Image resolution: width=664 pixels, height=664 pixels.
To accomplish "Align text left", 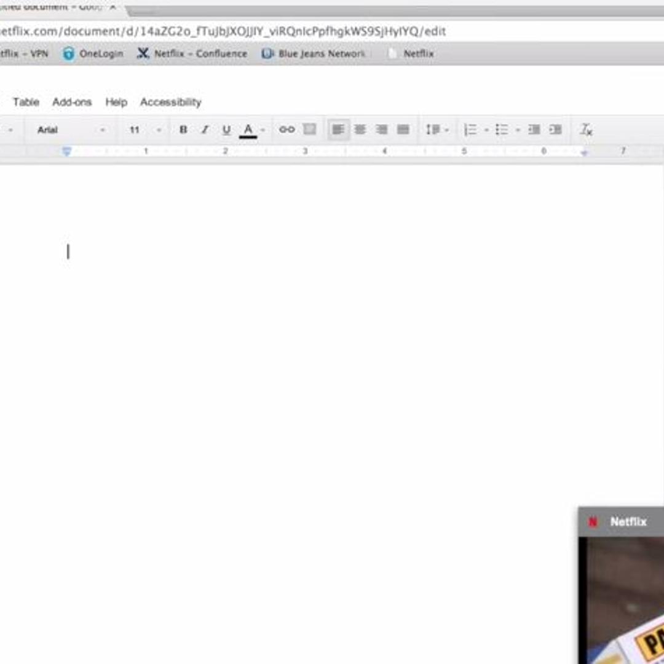I will (338, 130).
